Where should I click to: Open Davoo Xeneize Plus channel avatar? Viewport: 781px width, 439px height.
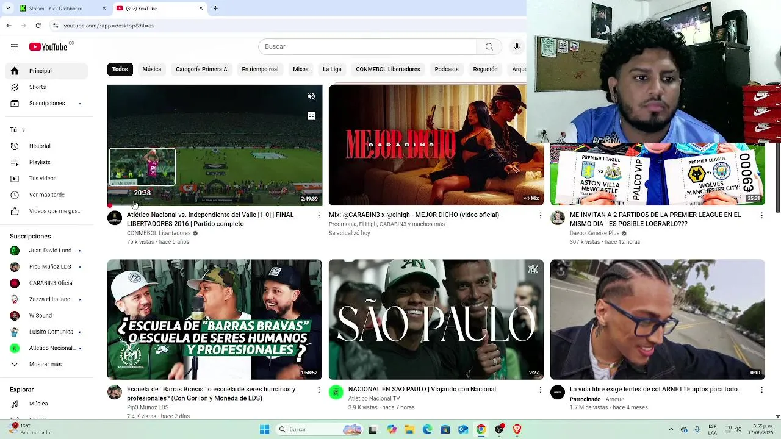558,218
